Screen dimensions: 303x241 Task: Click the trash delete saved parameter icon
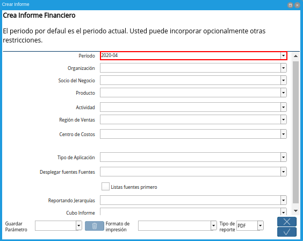pyautogui.click(x=95, y=226)
